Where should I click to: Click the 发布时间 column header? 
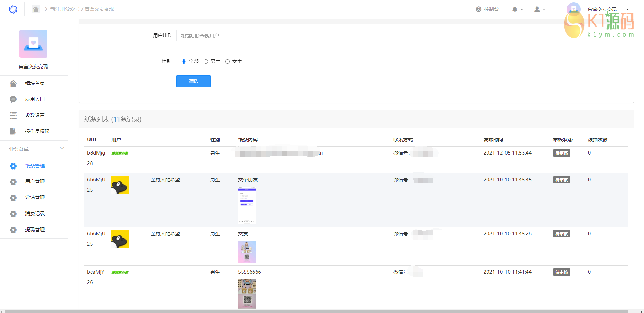[493, 140]
